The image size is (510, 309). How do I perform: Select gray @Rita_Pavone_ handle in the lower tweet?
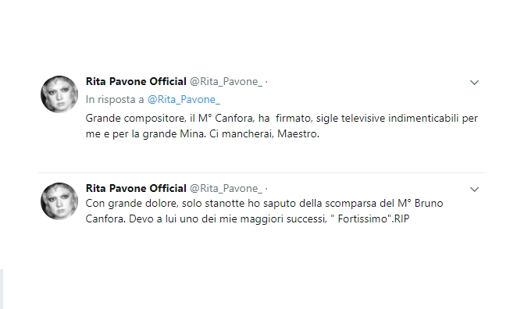tap(226, 189)
